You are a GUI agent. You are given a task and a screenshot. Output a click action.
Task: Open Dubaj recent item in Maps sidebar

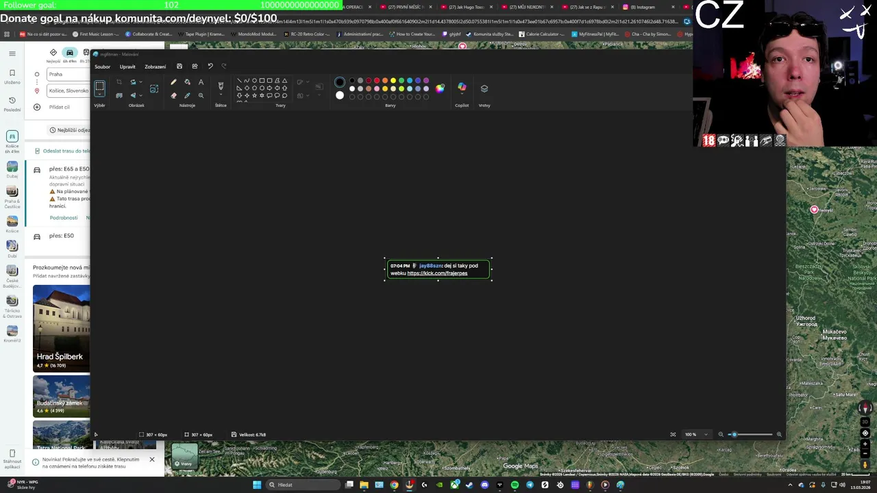(x=12, y=170)
